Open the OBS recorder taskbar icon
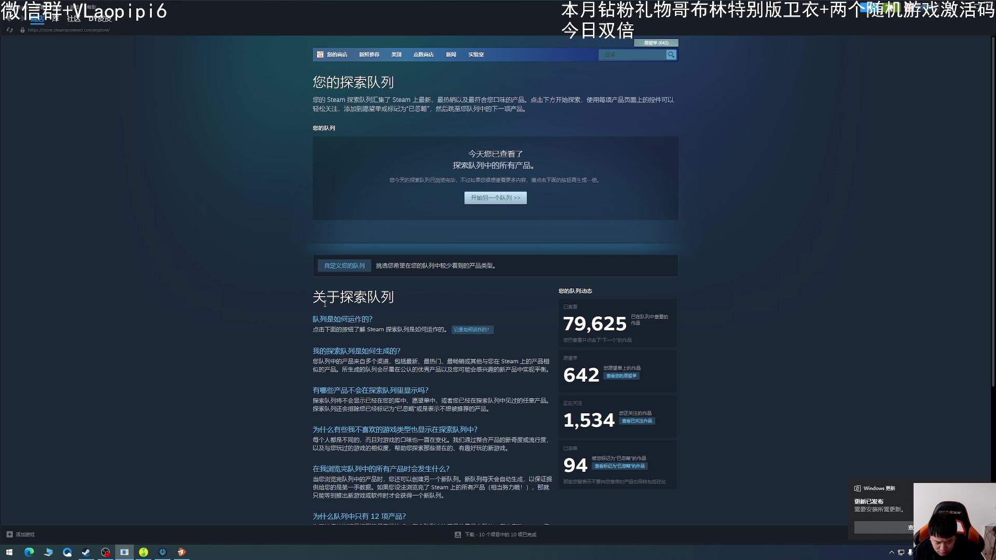This screenshot has width=996, height=560. 105,552
